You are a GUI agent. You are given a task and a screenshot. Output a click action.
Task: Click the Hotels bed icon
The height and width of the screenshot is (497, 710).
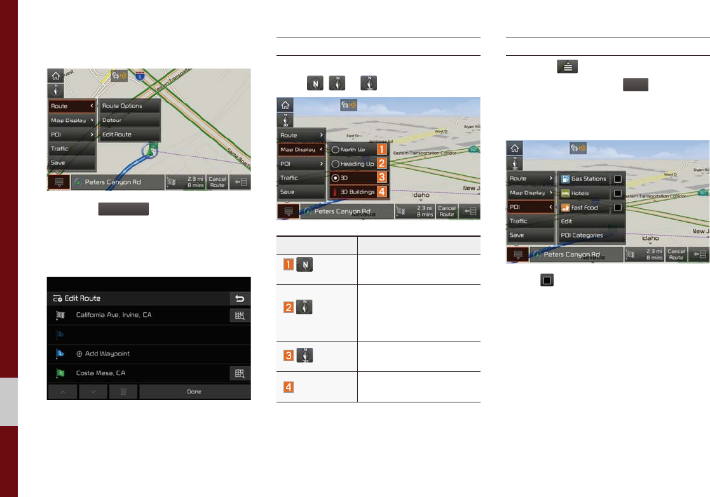(565, 194)
